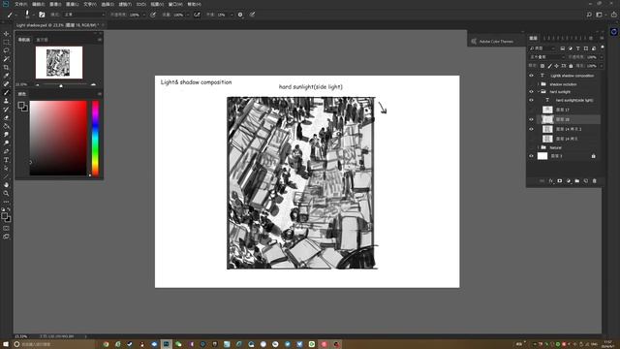Image resolution: width=620 pixels, height=349 pixels.
Task: Click the new adjustment layer icon
Action: coord(569,181)
